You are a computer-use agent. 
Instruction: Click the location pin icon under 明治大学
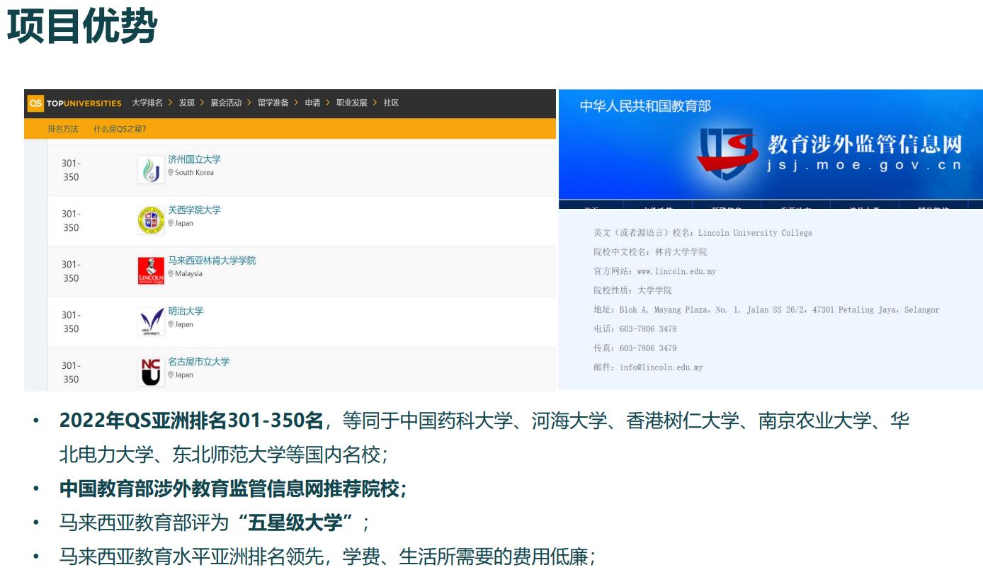click(x=171, y=324)
